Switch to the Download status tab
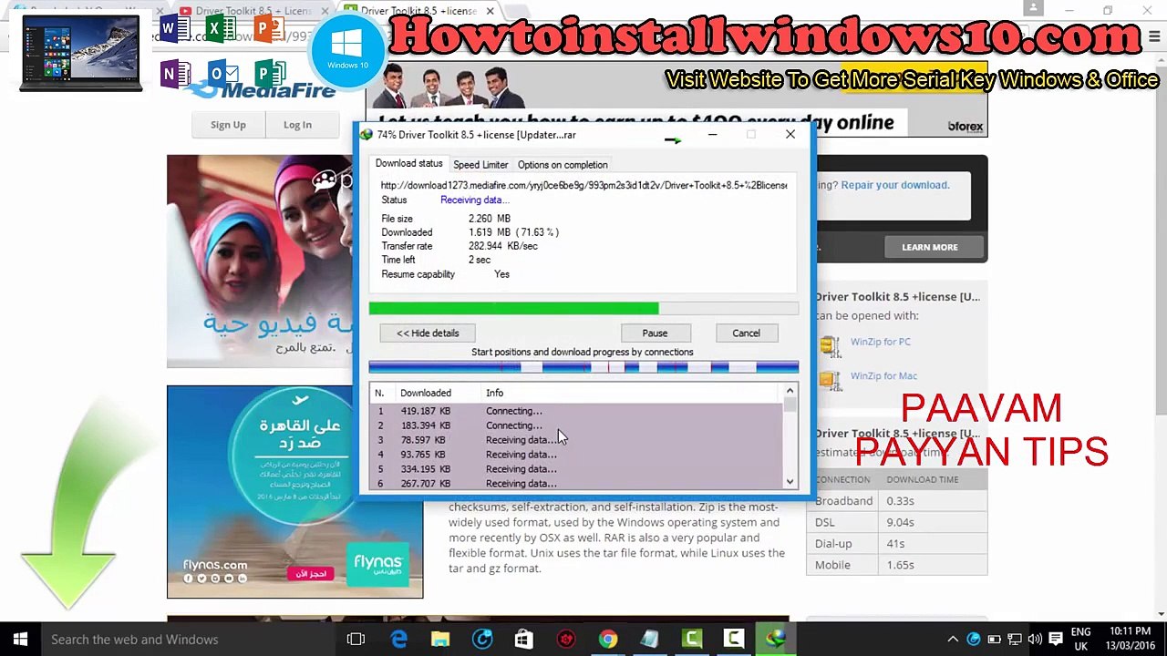 click(x=408, y=164)
